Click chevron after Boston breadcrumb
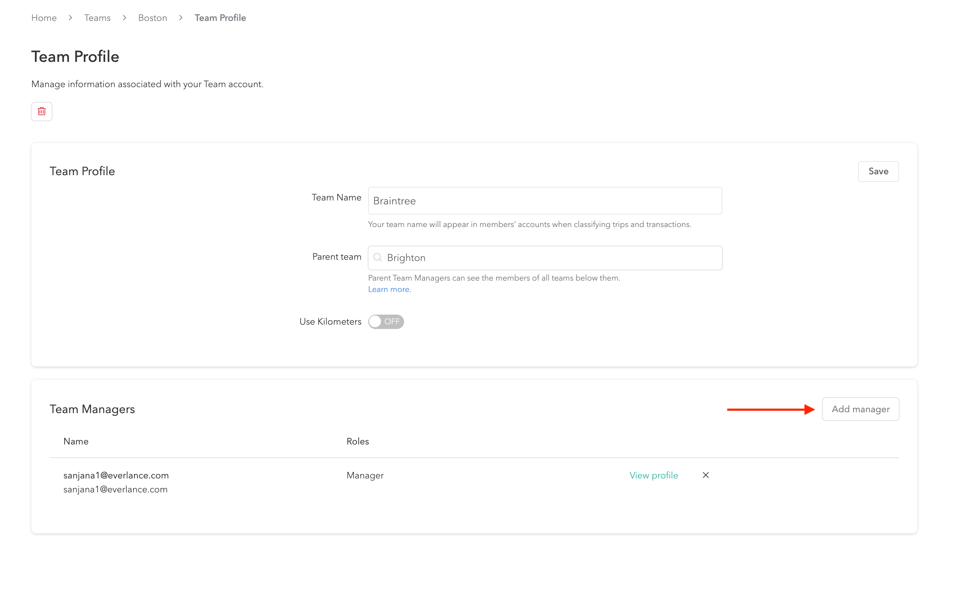The image size is (960, 590). coord(181,18)
